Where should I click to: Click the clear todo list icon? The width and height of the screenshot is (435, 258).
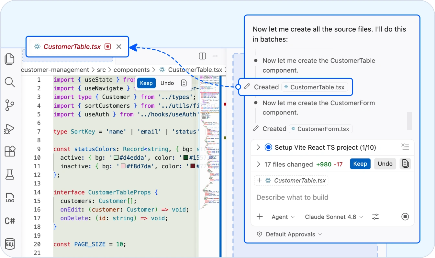405,147
